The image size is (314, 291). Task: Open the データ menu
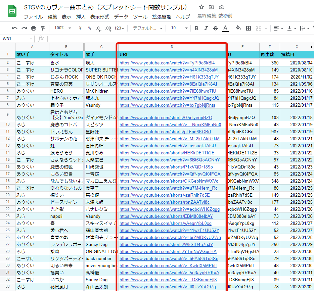point(121,17)
